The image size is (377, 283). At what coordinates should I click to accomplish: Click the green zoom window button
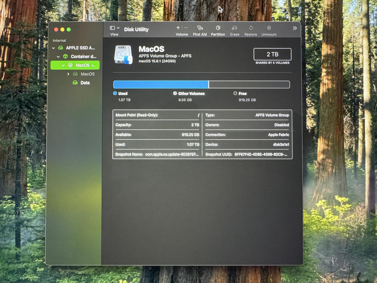[x=69, y=29]
